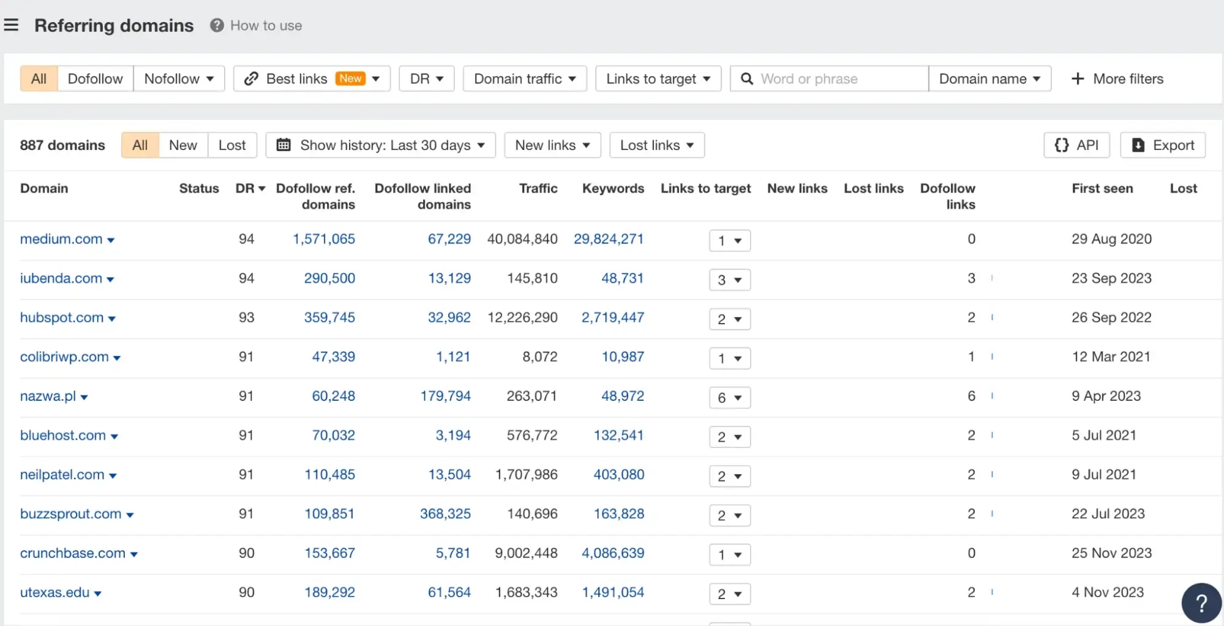Image resolution: width=1224 pixels, height=626 pixels.
Task: Open the medium.com domain link
Action: (61, 239)
